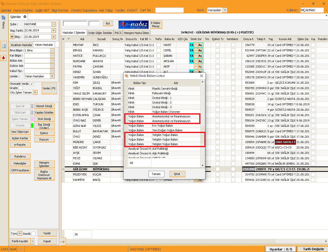Open the Renk dropdown showing Varsayılan
The image size is (328, 252).
point(225,10)
